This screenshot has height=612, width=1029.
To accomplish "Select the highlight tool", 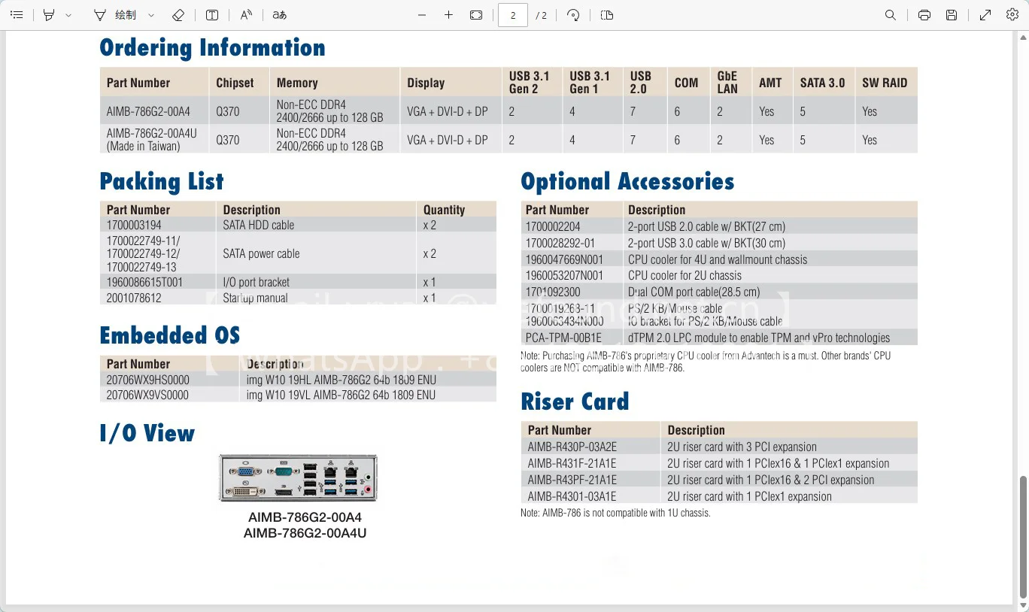I will 49,15.
